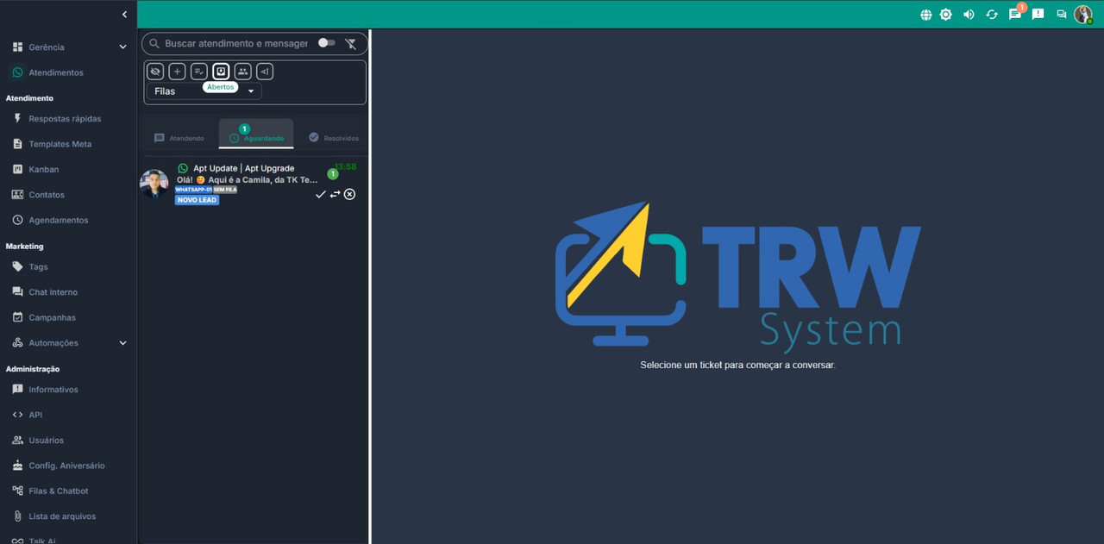This screenshot has width=1104, height=544.
Task: Click the NOVO LEAD tag
Action: coord(198,200)
